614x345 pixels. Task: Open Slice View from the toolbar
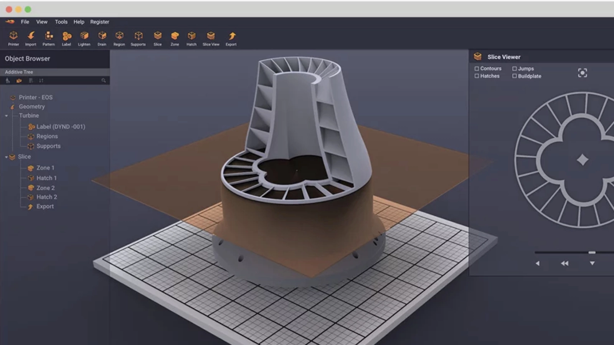tap(211, 39)
